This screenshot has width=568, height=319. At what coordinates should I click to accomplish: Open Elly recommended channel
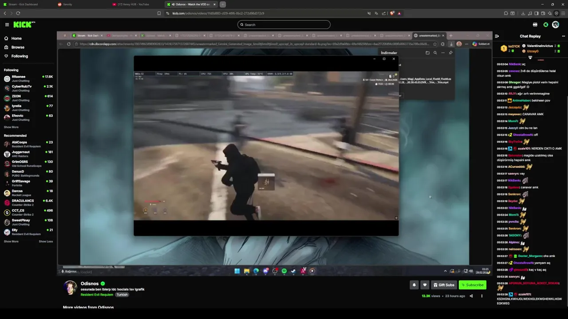pos(28,232)
